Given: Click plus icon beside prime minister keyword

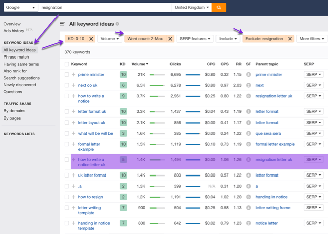Looking at the screenshot, I should coord(74,74).
